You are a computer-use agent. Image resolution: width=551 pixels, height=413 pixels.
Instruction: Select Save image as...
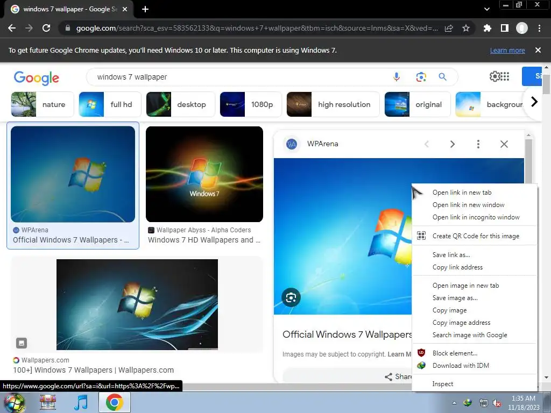coord(475,298)
